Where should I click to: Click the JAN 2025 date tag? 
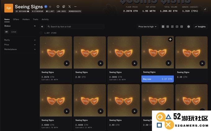(x=61, y=11)
